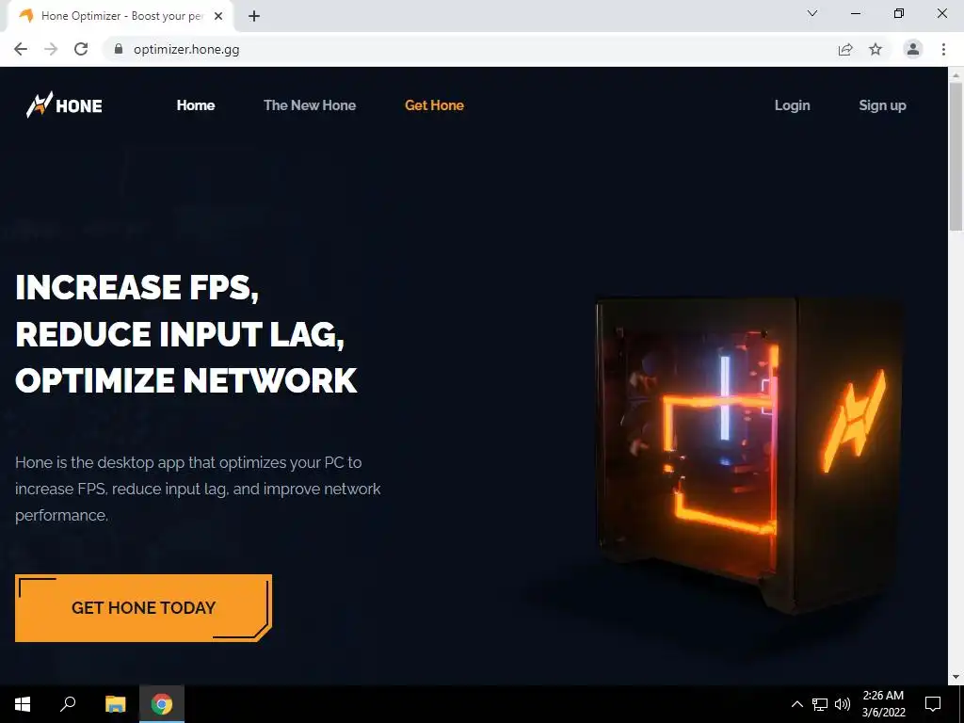Expand hidden system tray icons chevron
The image size is (964, 723).
pyautogui.click(x=796, y=704)
